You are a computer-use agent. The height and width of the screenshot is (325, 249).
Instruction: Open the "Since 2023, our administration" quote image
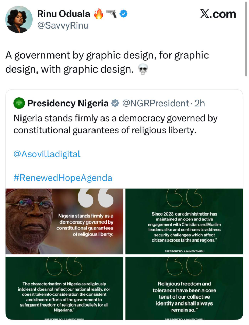click(x=184, y=221)
